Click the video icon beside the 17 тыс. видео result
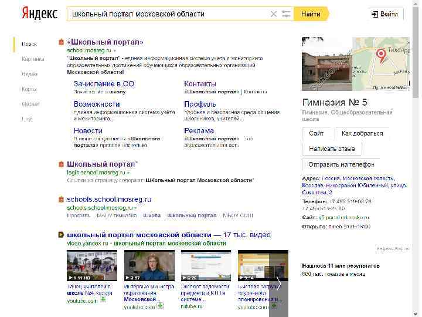Viewport: 422px width, 317px height. pyautogui.click(x=61, y=235)
